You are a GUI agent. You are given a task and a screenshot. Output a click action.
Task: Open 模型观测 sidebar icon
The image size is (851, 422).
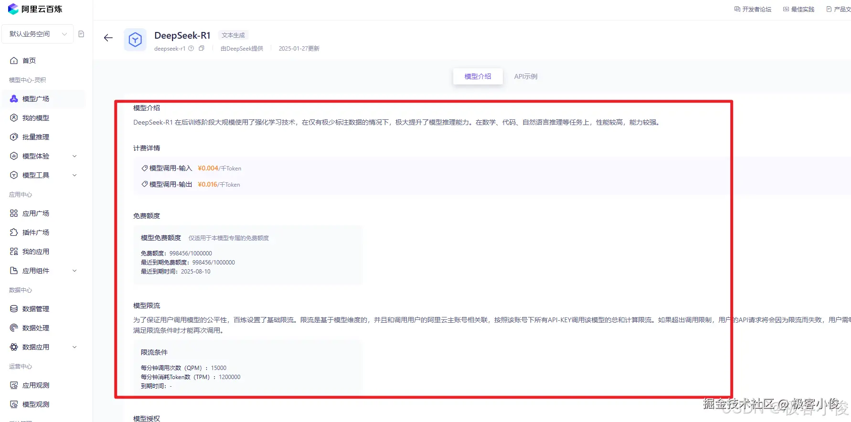pyautogui.click(x=14, y=404)
